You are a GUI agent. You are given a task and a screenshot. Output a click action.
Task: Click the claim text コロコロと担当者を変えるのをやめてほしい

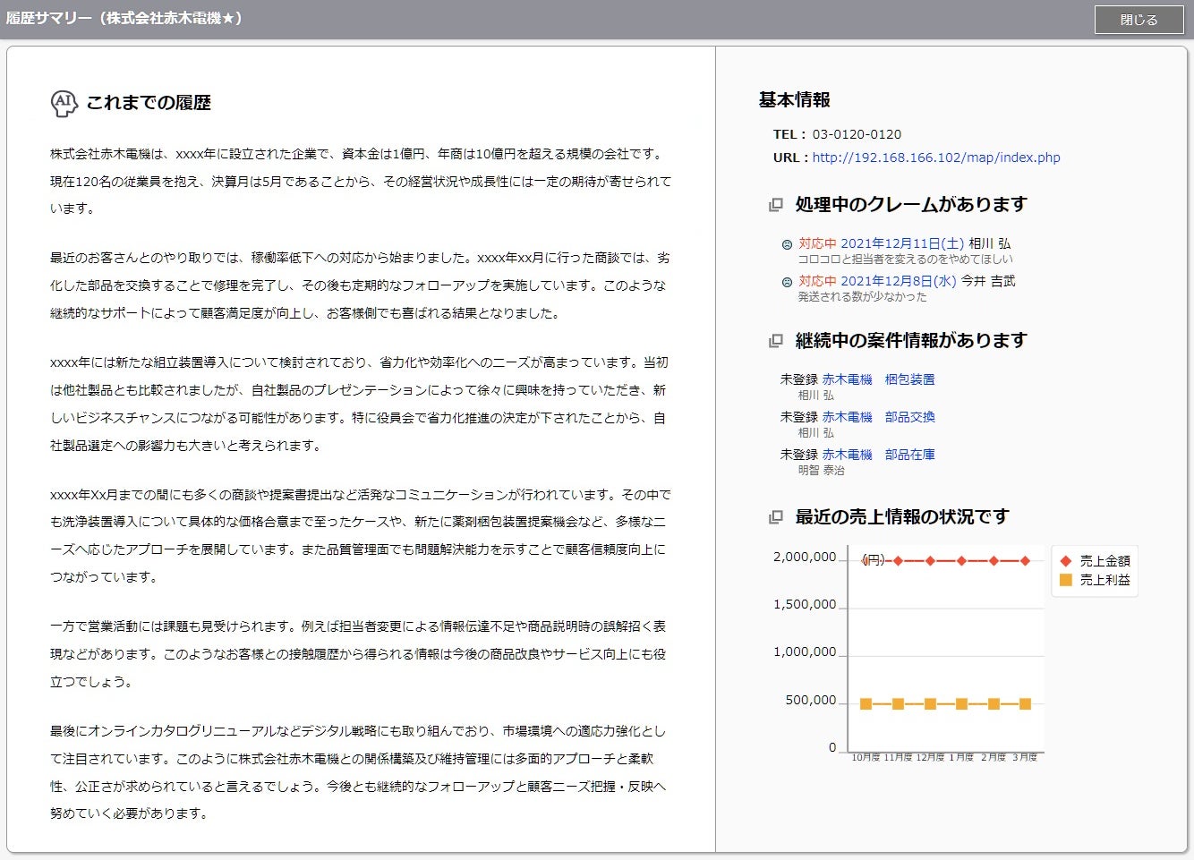[x=906, y=260]
